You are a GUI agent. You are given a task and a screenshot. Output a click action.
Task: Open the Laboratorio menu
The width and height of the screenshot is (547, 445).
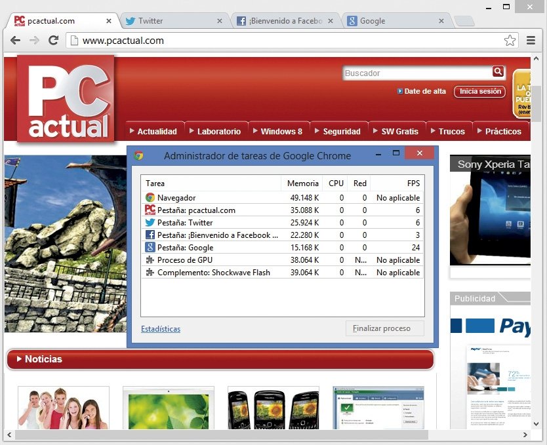216,131
